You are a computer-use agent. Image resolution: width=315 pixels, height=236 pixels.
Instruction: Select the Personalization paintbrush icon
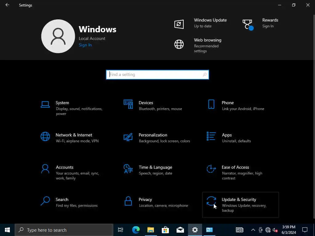(128, 137)
